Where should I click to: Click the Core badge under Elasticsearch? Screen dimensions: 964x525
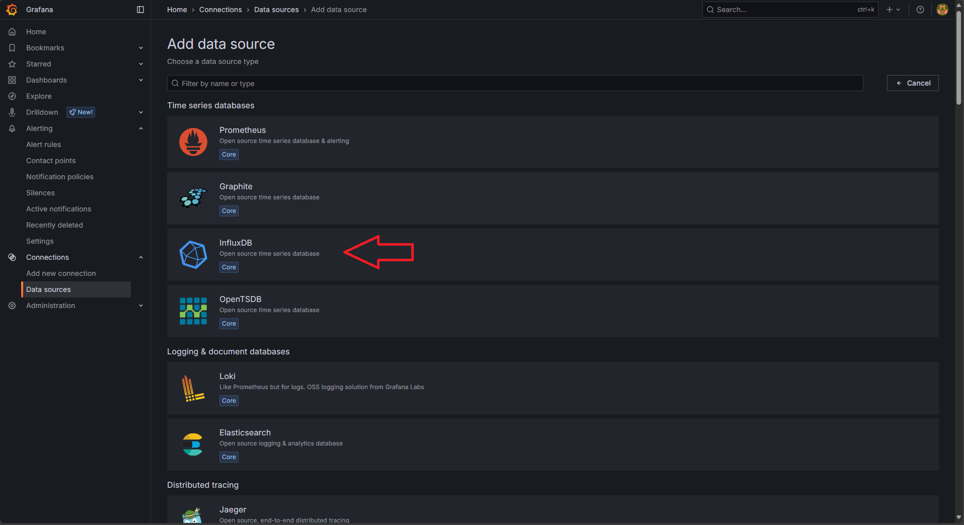pyautogui.click(x=229, y=457)
